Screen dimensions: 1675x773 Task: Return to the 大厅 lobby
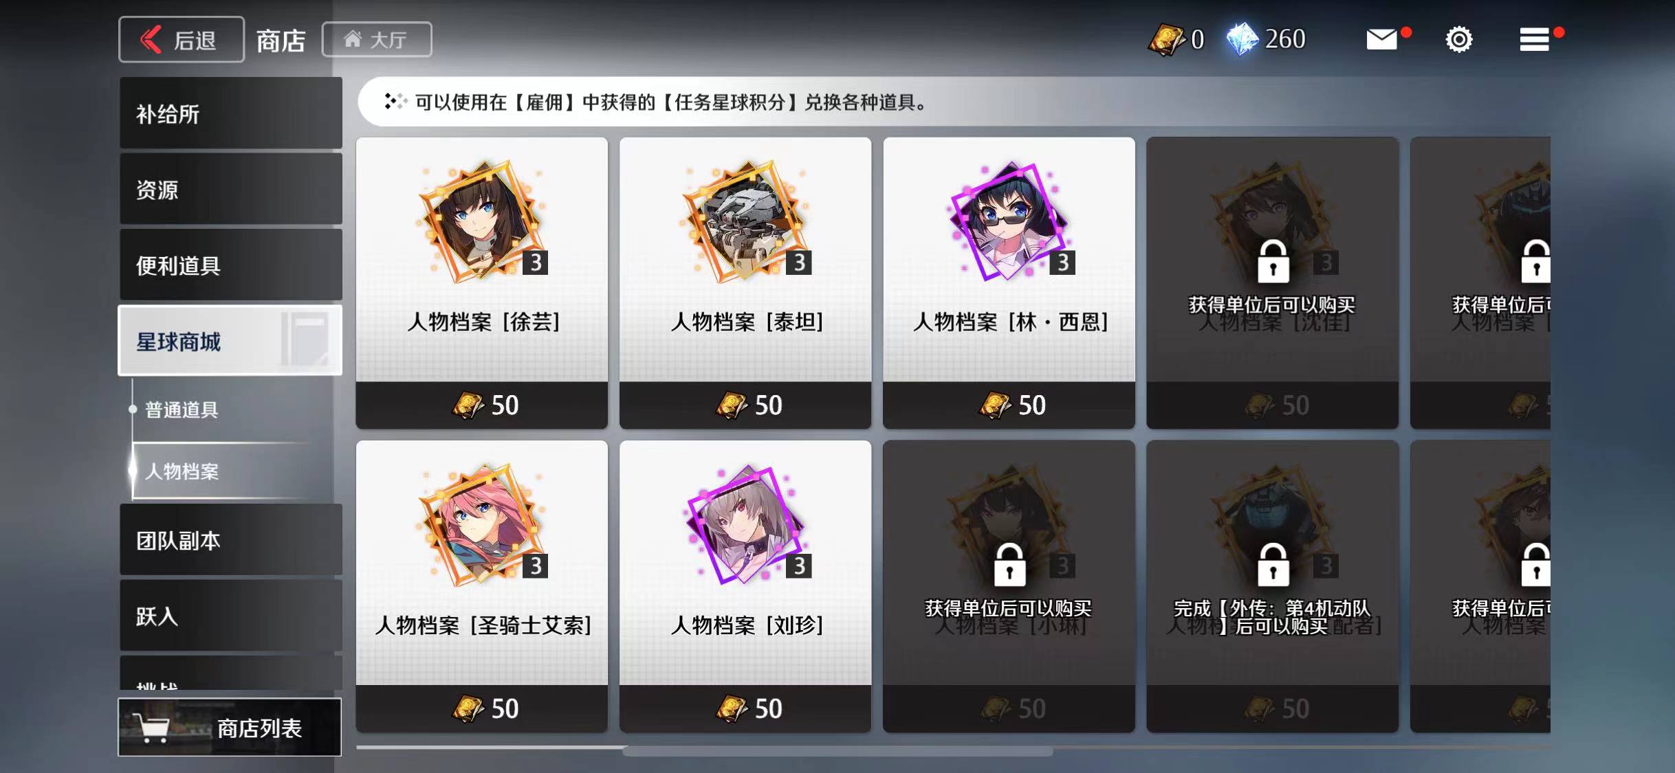[x=377, y=39]
